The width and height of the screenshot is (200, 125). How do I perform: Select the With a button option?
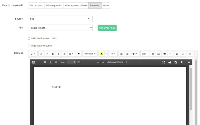pos(36,5)
